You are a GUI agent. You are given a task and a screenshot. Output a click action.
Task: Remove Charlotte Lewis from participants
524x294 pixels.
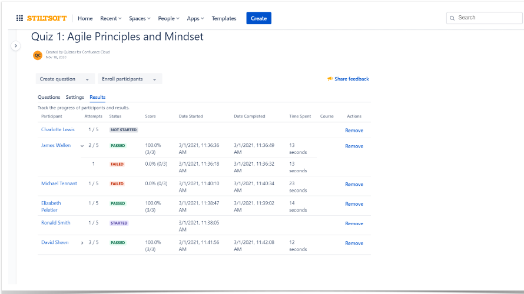[354, 131]
